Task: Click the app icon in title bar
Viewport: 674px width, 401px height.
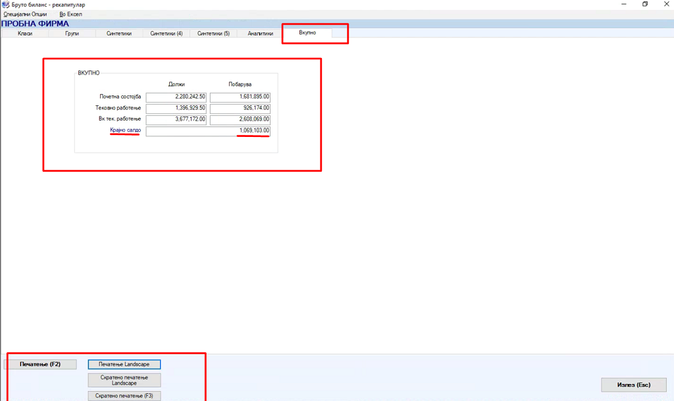Action: pyautogui.click(x=5, y=5)
